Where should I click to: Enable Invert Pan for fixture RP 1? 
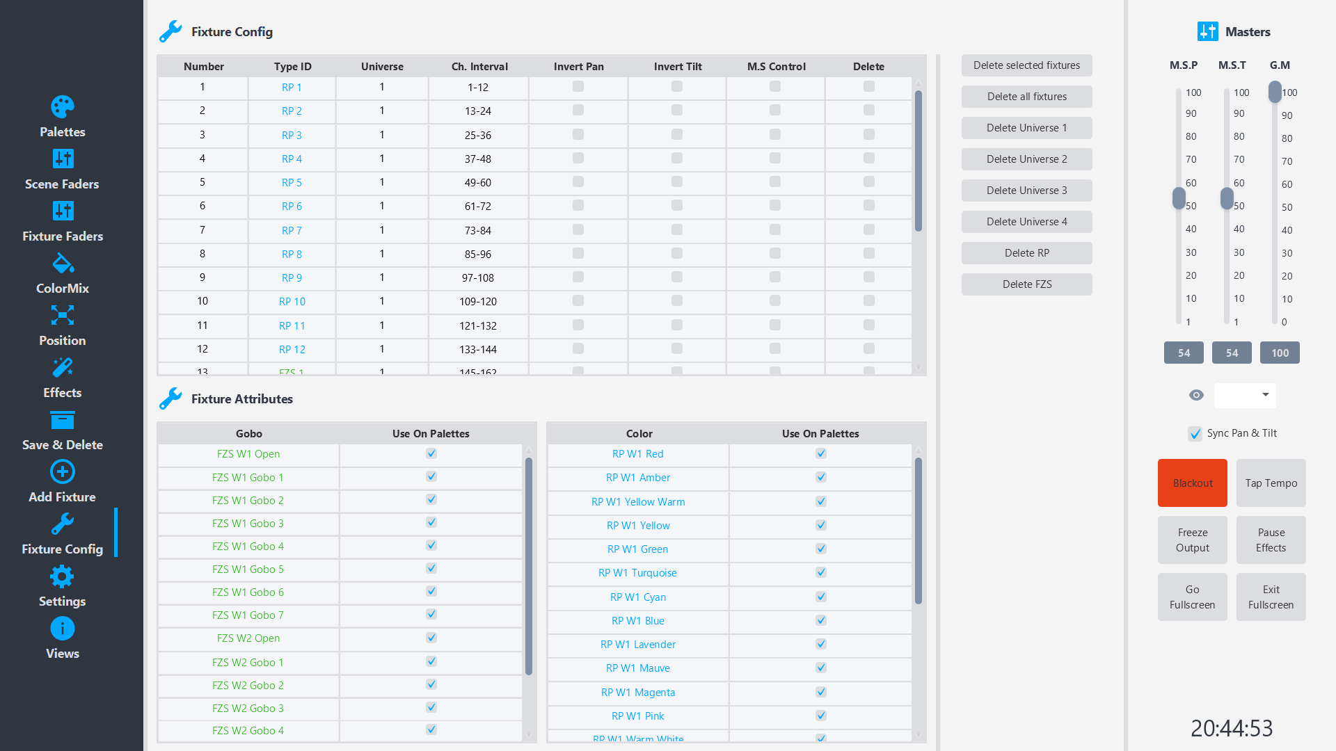coord(578,86)
